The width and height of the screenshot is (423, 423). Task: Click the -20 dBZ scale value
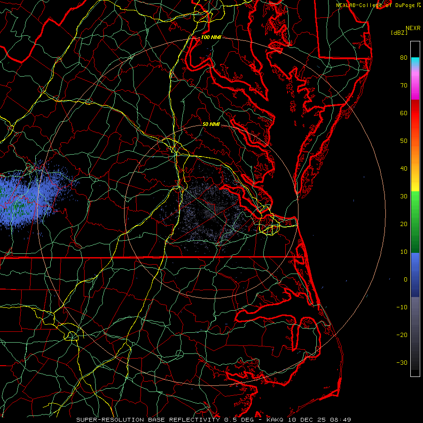point(402,335)
